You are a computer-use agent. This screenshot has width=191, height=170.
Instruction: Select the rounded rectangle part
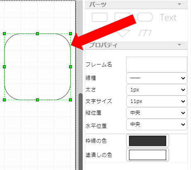point(145,17)
